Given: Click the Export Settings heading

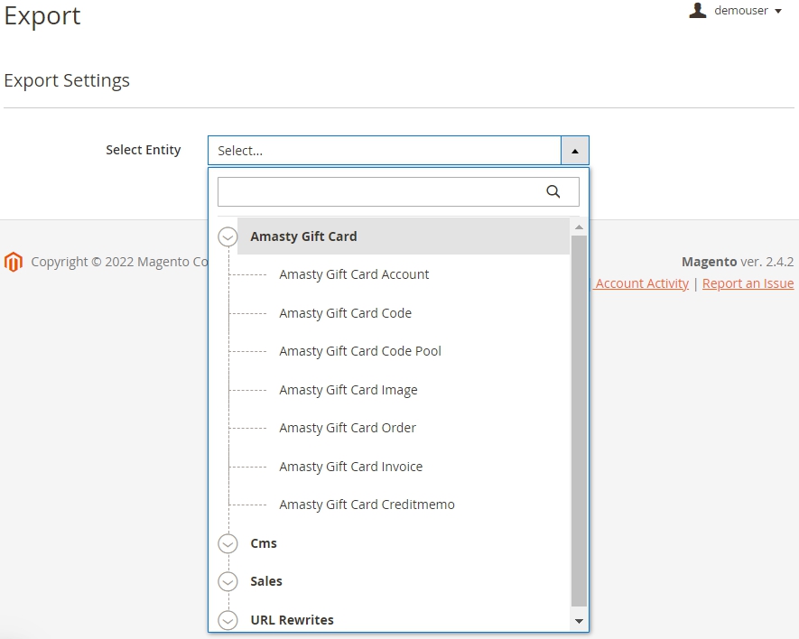Looking at the screenshot, I should [67, 80].
